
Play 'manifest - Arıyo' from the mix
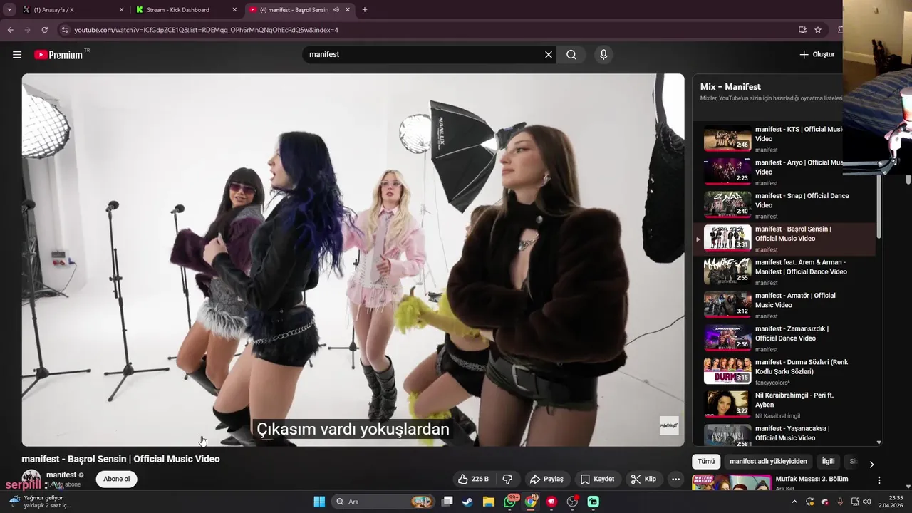(x=784, y=172)
